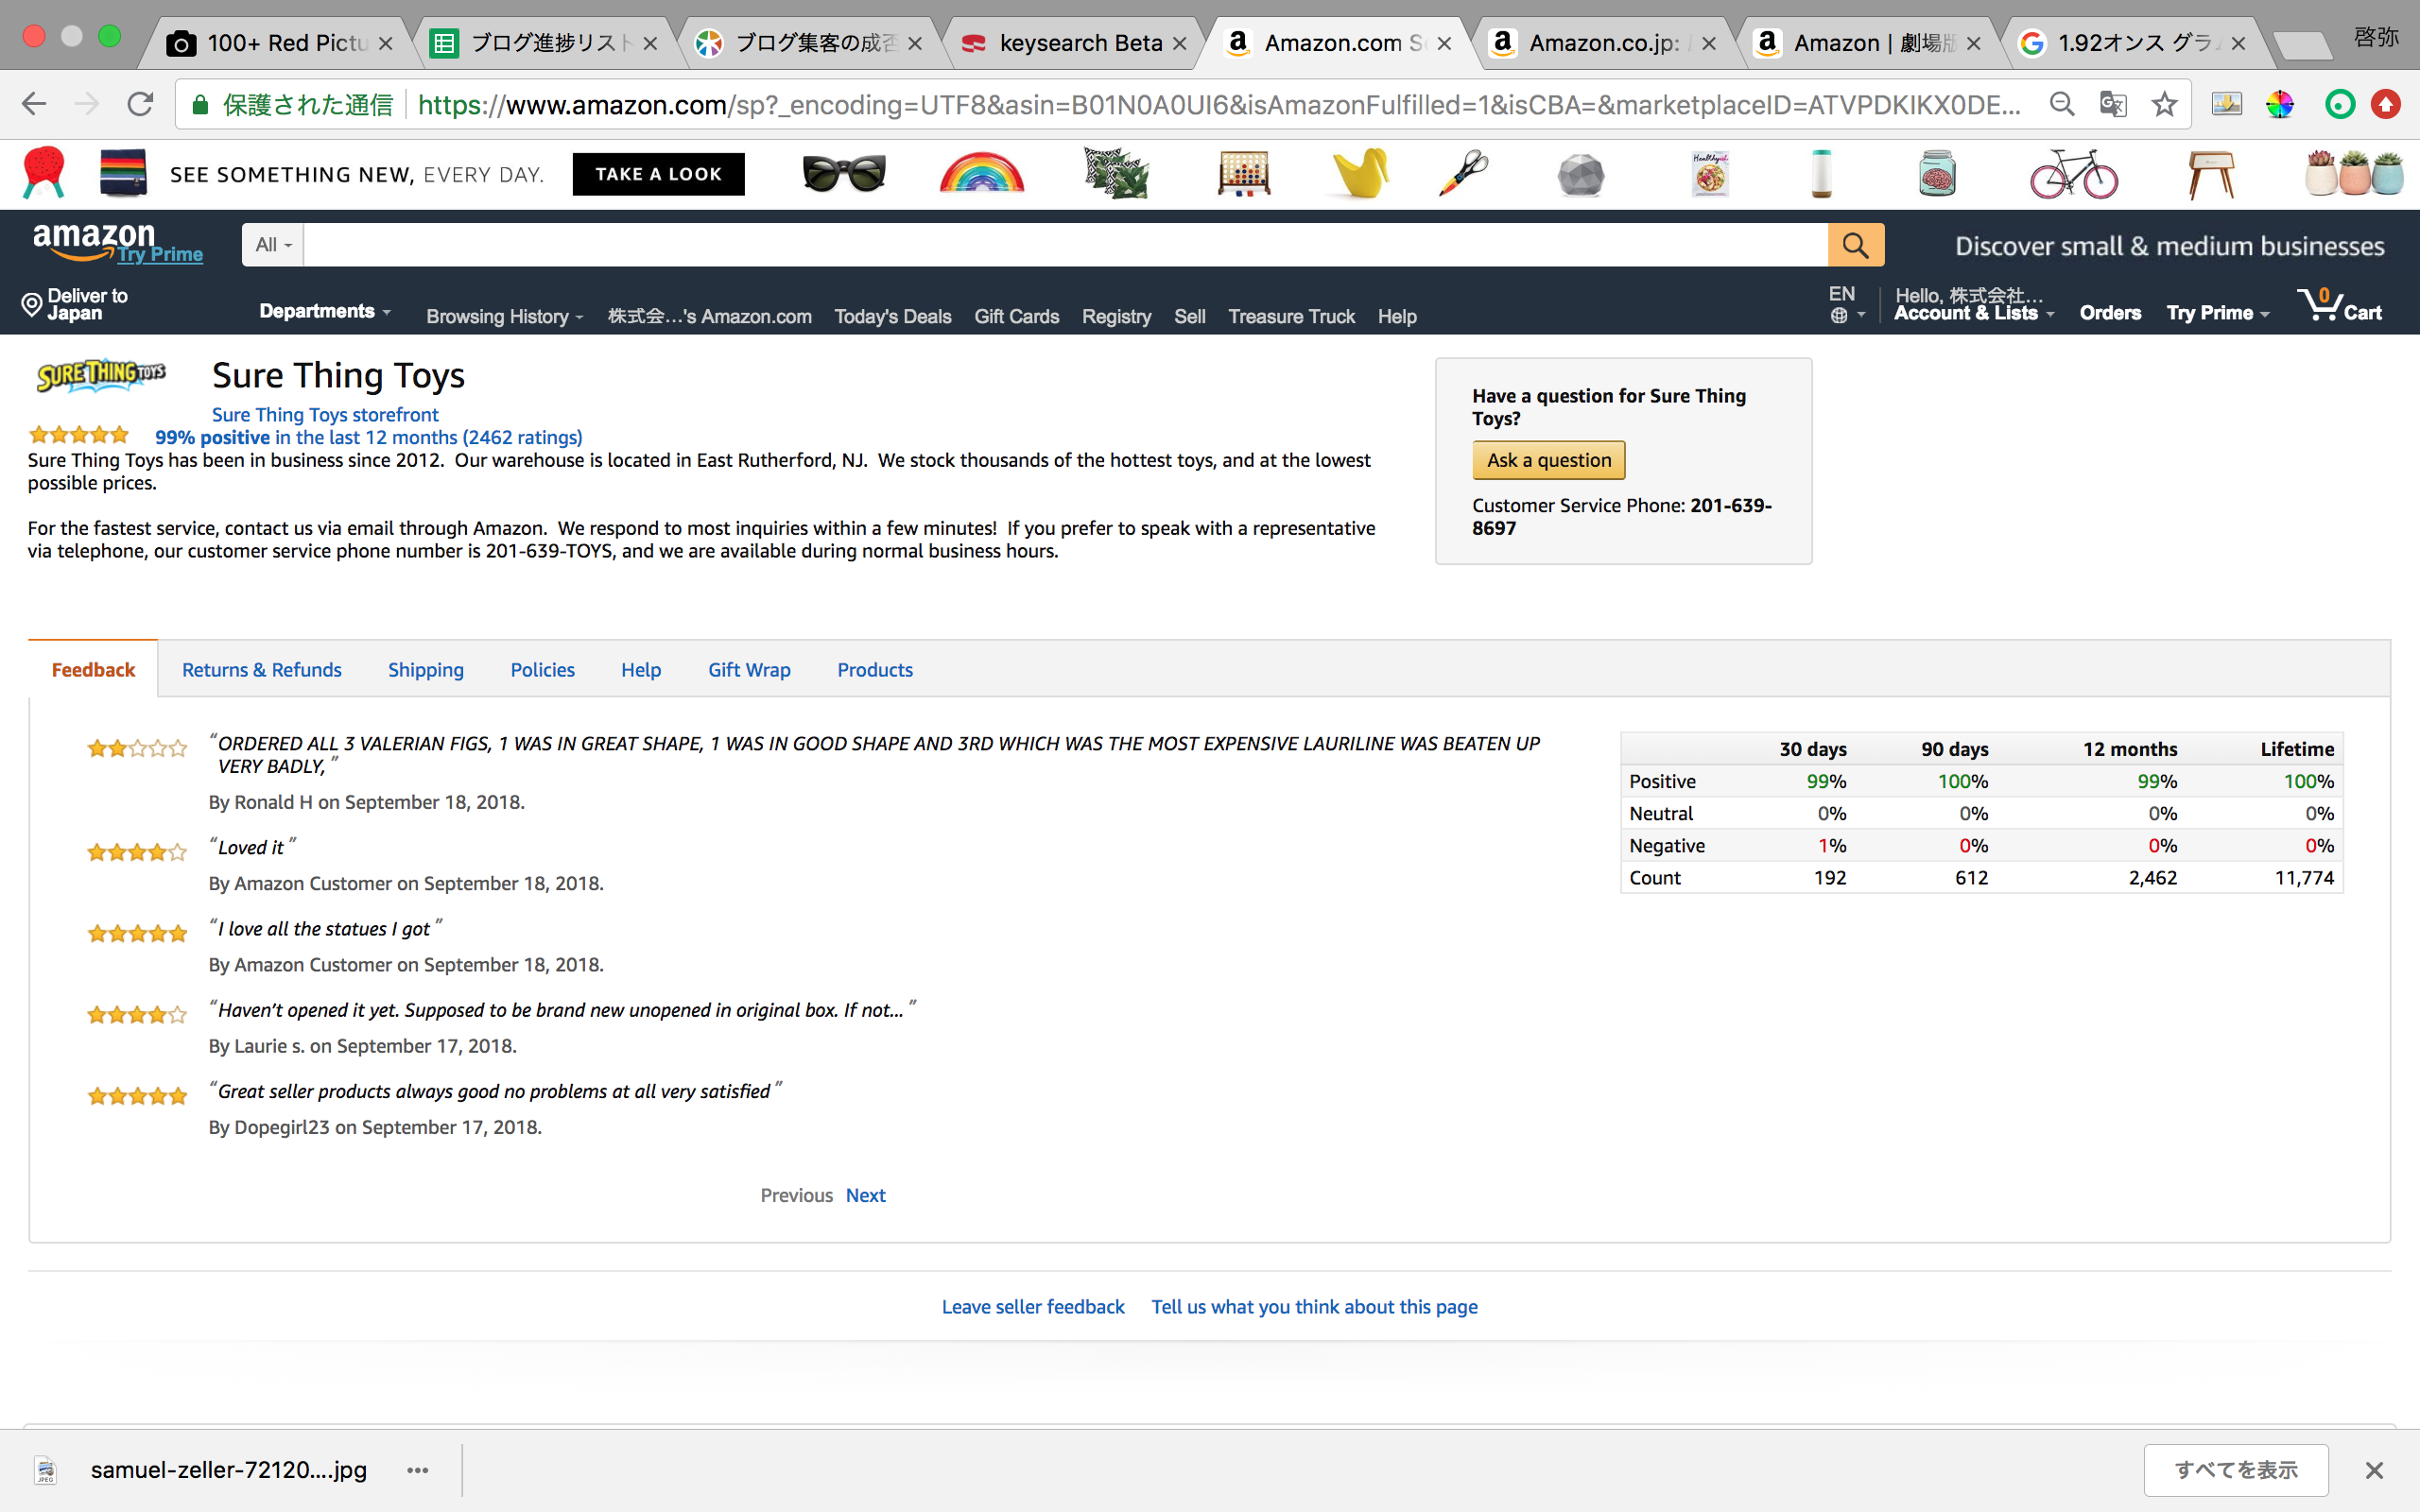The width and height of the screenshot is (2420, 1512).
Task: Select the Feedback tab
Action: [x=93, y=670]
